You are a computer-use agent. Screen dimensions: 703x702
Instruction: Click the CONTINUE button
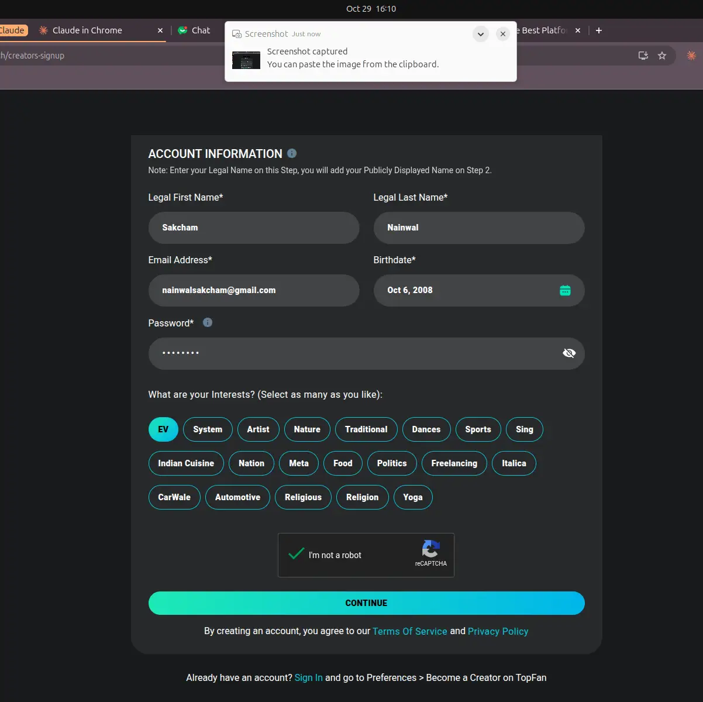(x=367, y=603)
